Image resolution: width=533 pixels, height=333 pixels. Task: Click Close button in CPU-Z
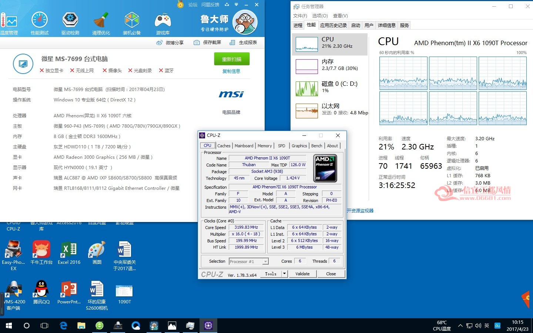coord(331,274)
